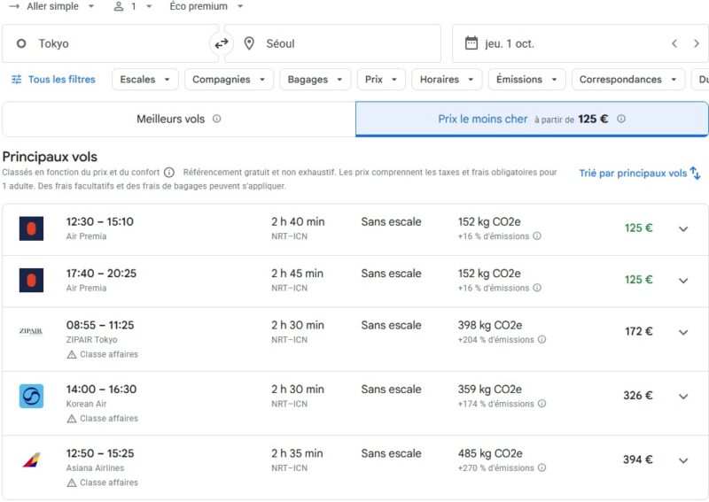Viewport: 709px width, 502px height.
Task: Open the Bagages filter
Action: pyautogui.click(x=316, y=80)
